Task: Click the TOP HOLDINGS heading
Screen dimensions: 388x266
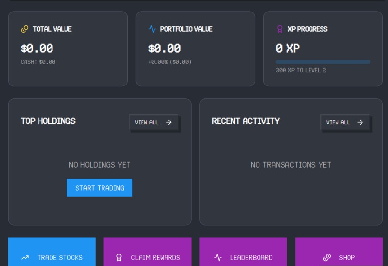Action: [48, 121]
